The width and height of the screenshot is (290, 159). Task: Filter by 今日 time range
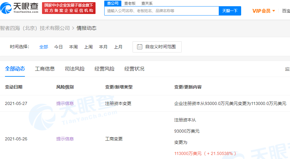(58, 47)
